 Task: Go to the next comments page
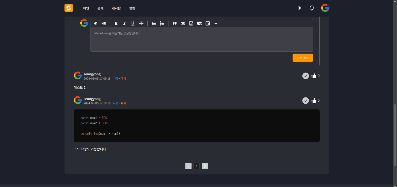[x=205, y=166]
